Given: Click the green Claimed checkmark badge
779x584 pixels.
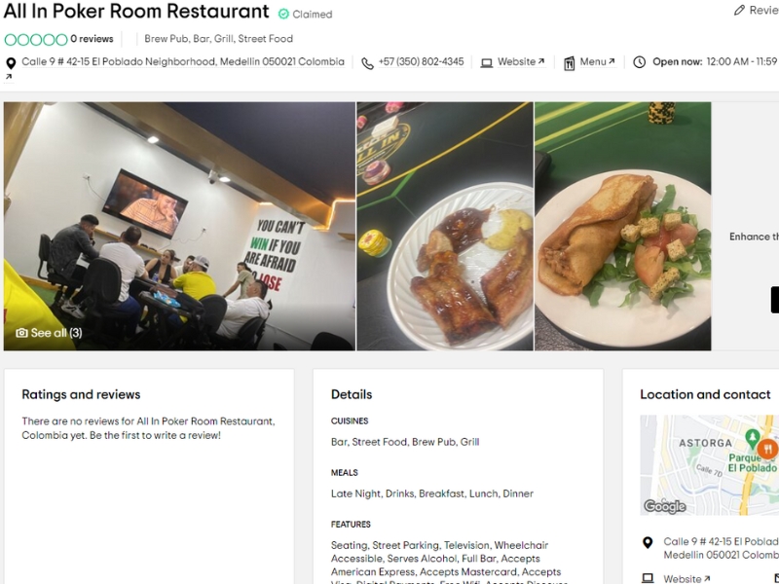Looking at the screenshot, I should (x=283, y=14).
